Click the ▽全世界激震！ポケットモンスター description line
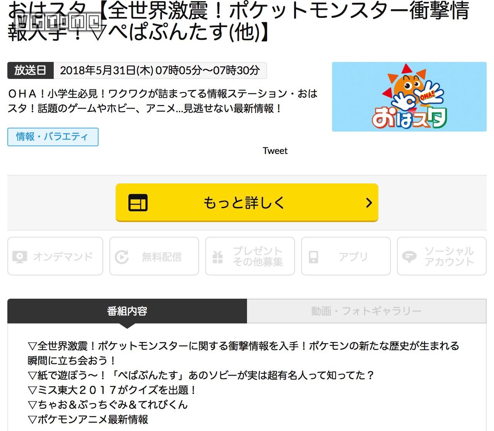494x431 pixels. 244,353
